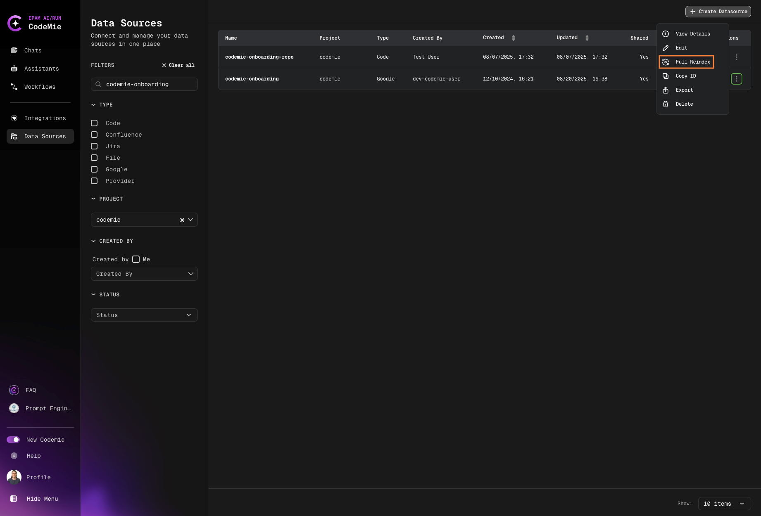761x516 pixels.
Task: Click the Create Datasource button
Action: coord(718,11)
